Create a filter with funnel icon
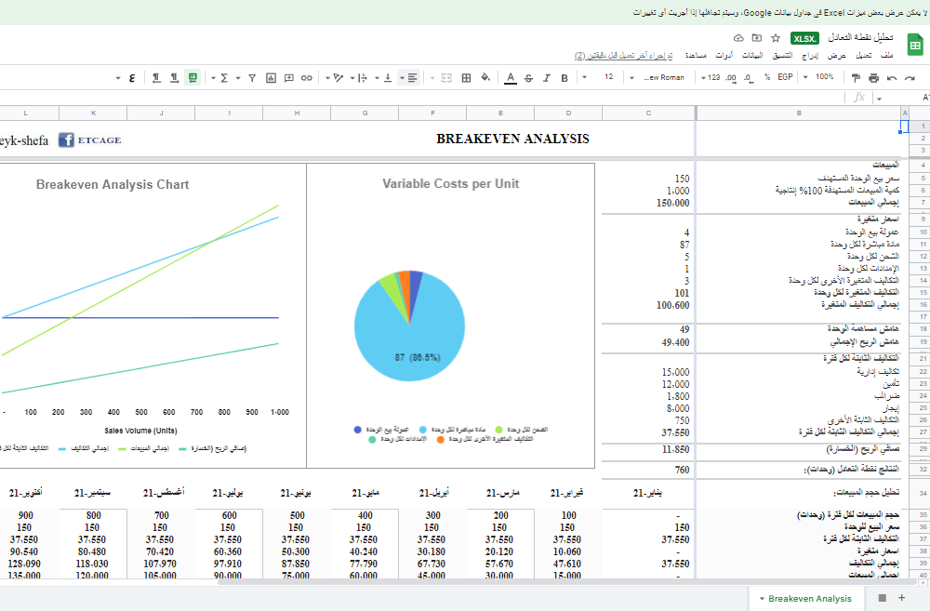The width and height of the screenshot is (930, 611). (251, 77)
